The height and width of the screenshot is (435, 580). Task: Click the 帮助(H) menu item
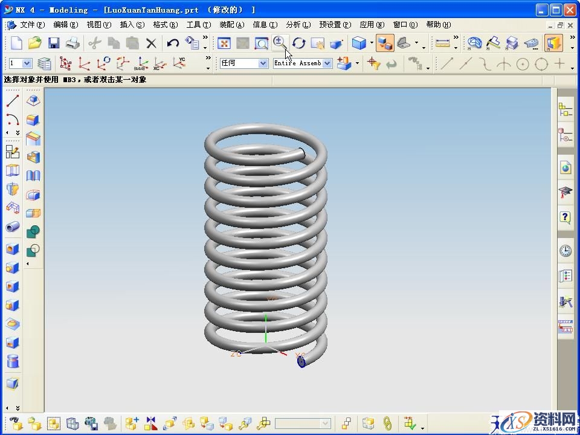point(438,25)
